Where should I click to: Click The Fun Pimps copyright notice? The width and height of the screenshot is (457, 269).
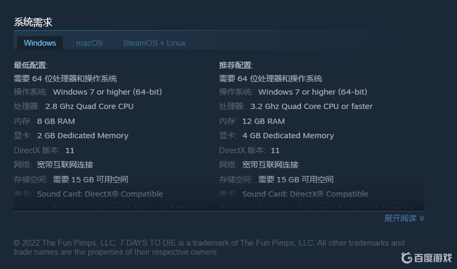(x=209, y=247)
